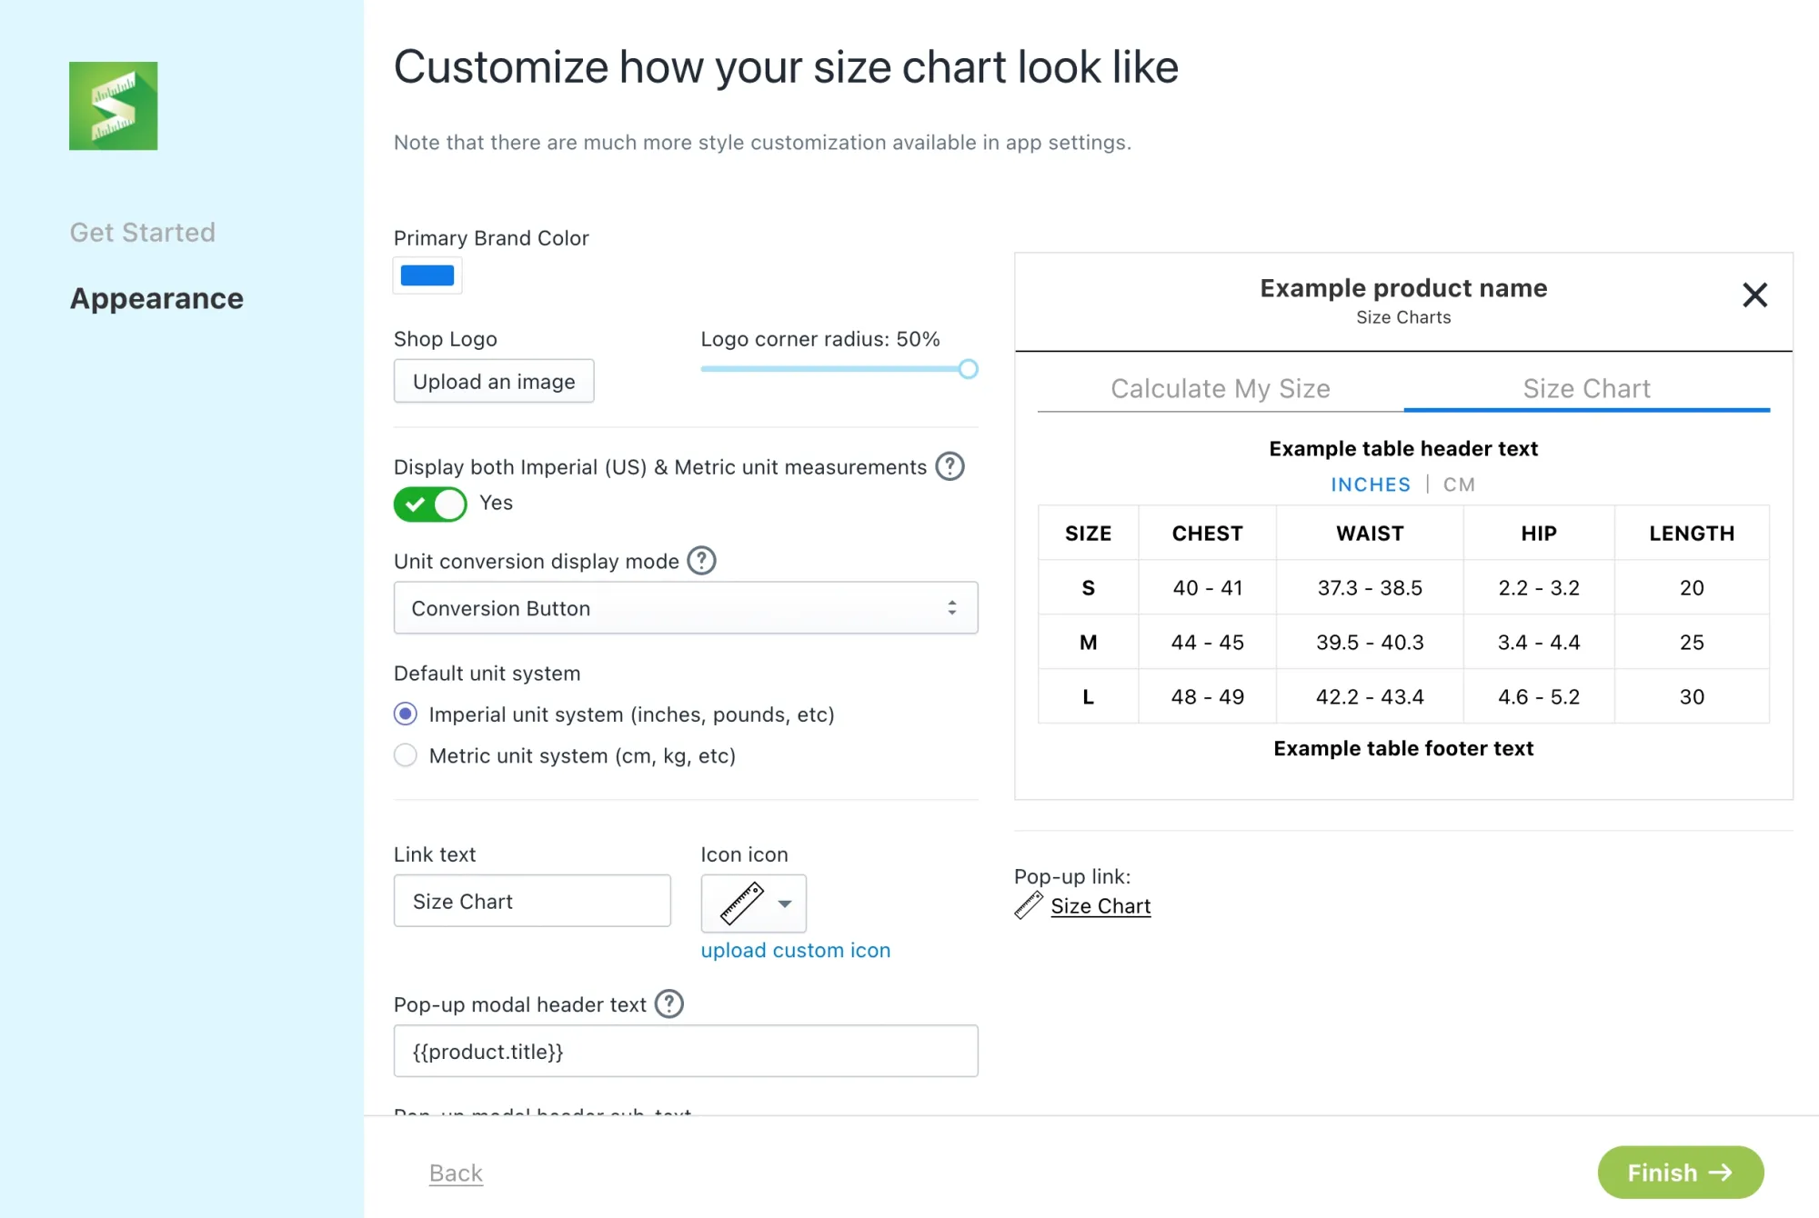Expand the icon picker dropdown arrow

tap(785, 905)
